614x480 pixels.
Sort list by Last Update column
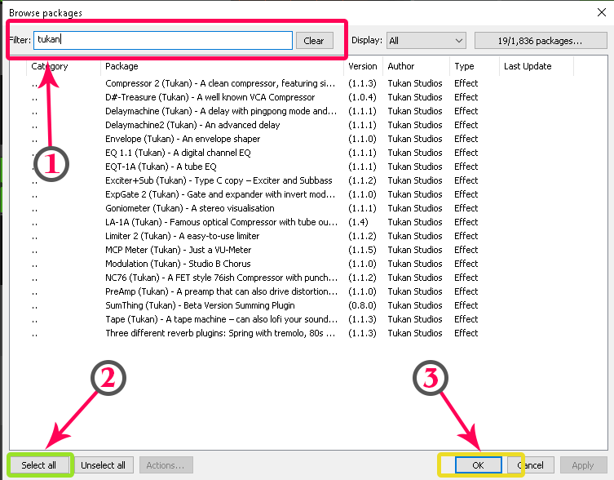pos(537,66)
